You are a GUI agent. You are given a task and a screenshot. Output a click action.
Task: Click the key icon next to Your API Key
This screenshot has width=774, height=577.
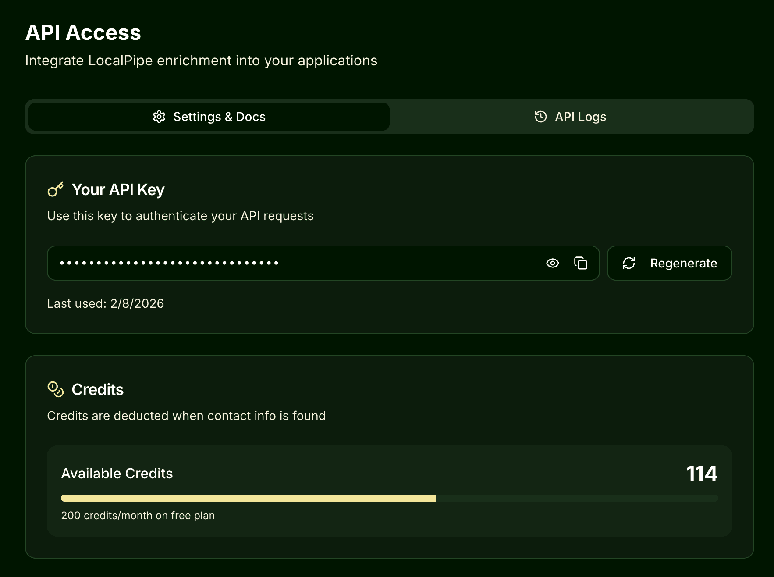pos(56,189)
